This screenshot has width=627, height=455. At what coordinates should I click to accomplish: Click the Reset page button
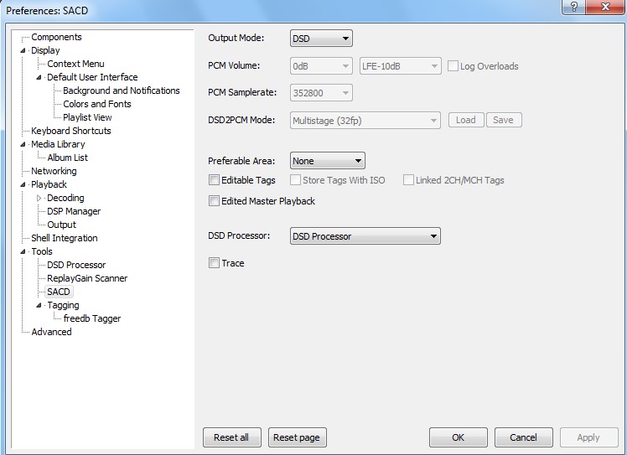tap(297, 437)
